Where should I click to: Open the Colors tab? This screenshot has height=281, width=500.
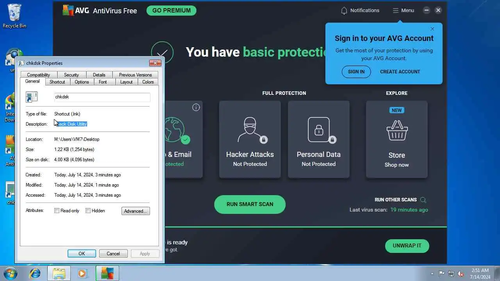[148, 82]
